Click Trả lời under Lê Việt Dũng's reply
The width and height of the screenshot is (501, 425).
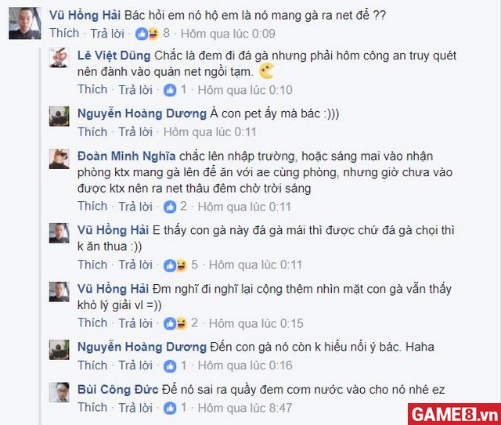coord(135,90)
